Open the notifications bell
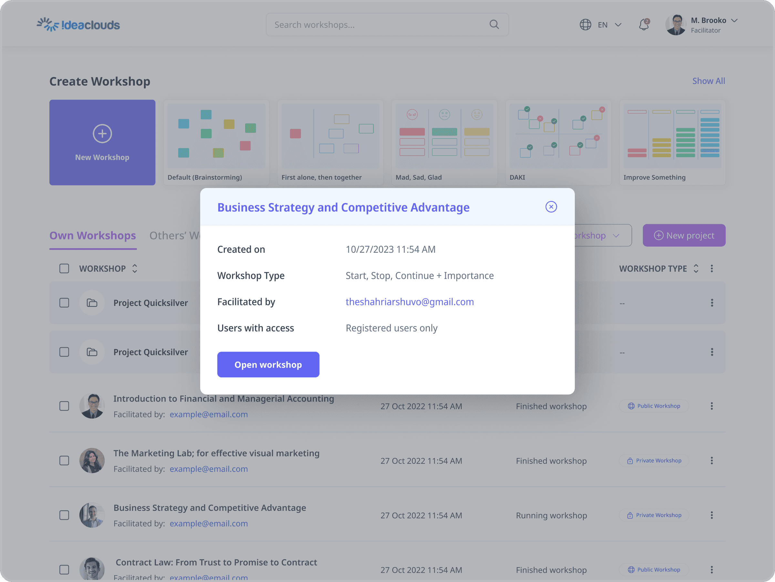The image size is (775, 582). pos(644,25)
